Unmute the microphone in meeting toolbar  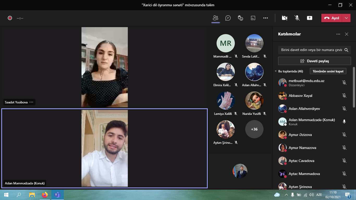(x=297, y=18)
